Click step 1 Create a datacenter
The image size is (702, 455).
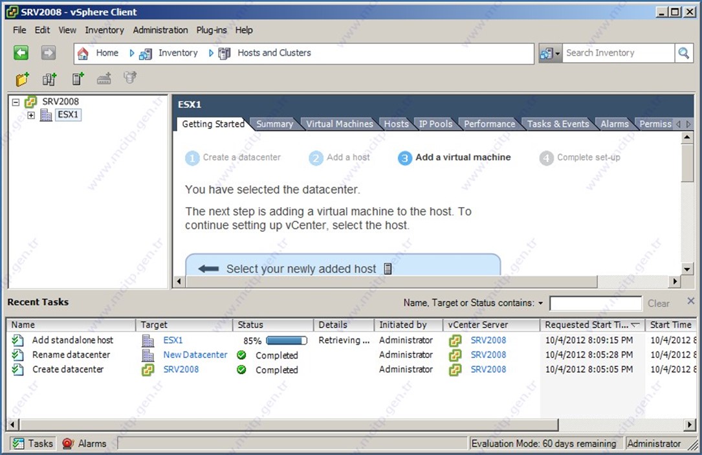(234, 158)
